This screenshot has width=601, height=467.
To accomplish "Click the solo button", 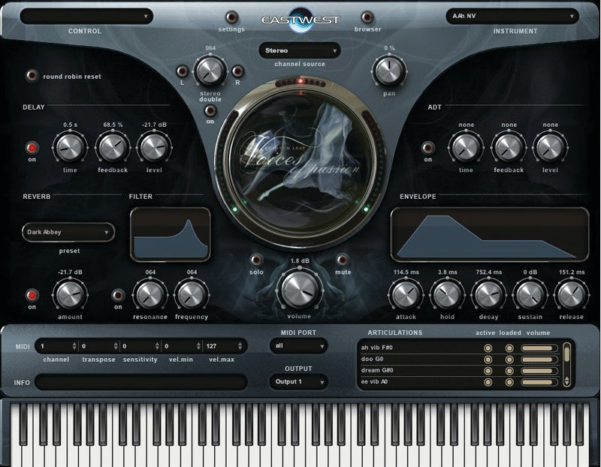I will click(x=256, y=261).
